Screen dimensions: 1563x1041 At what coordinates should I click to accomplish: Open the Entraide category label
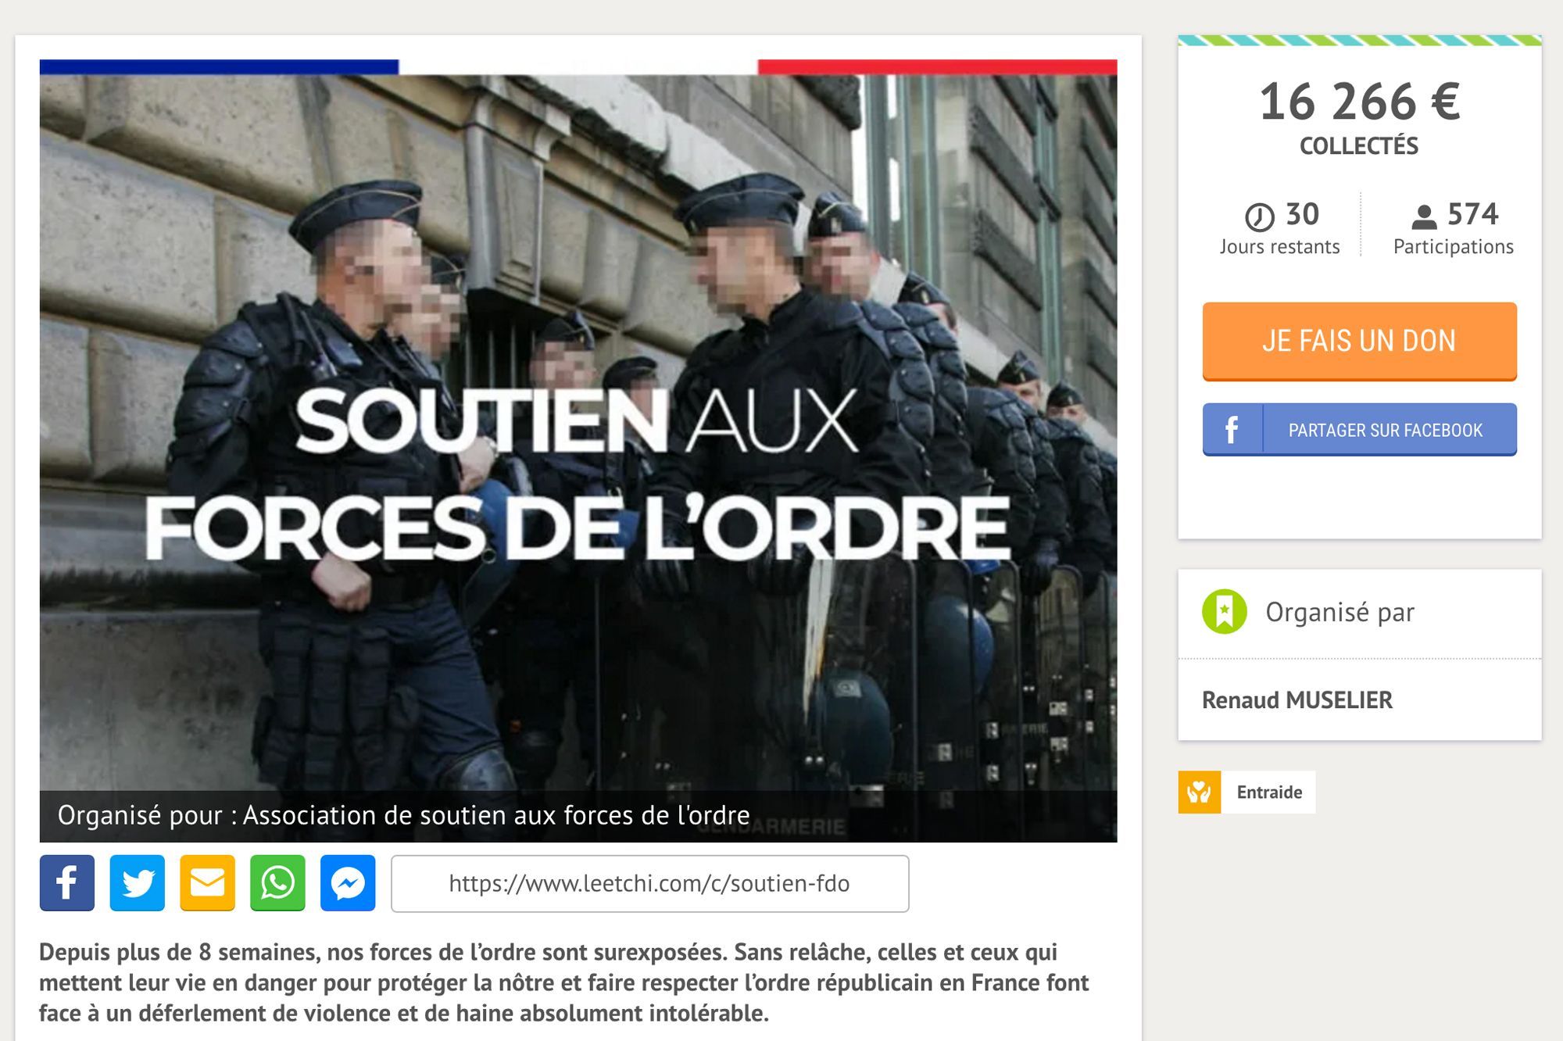click(1269, 792)
